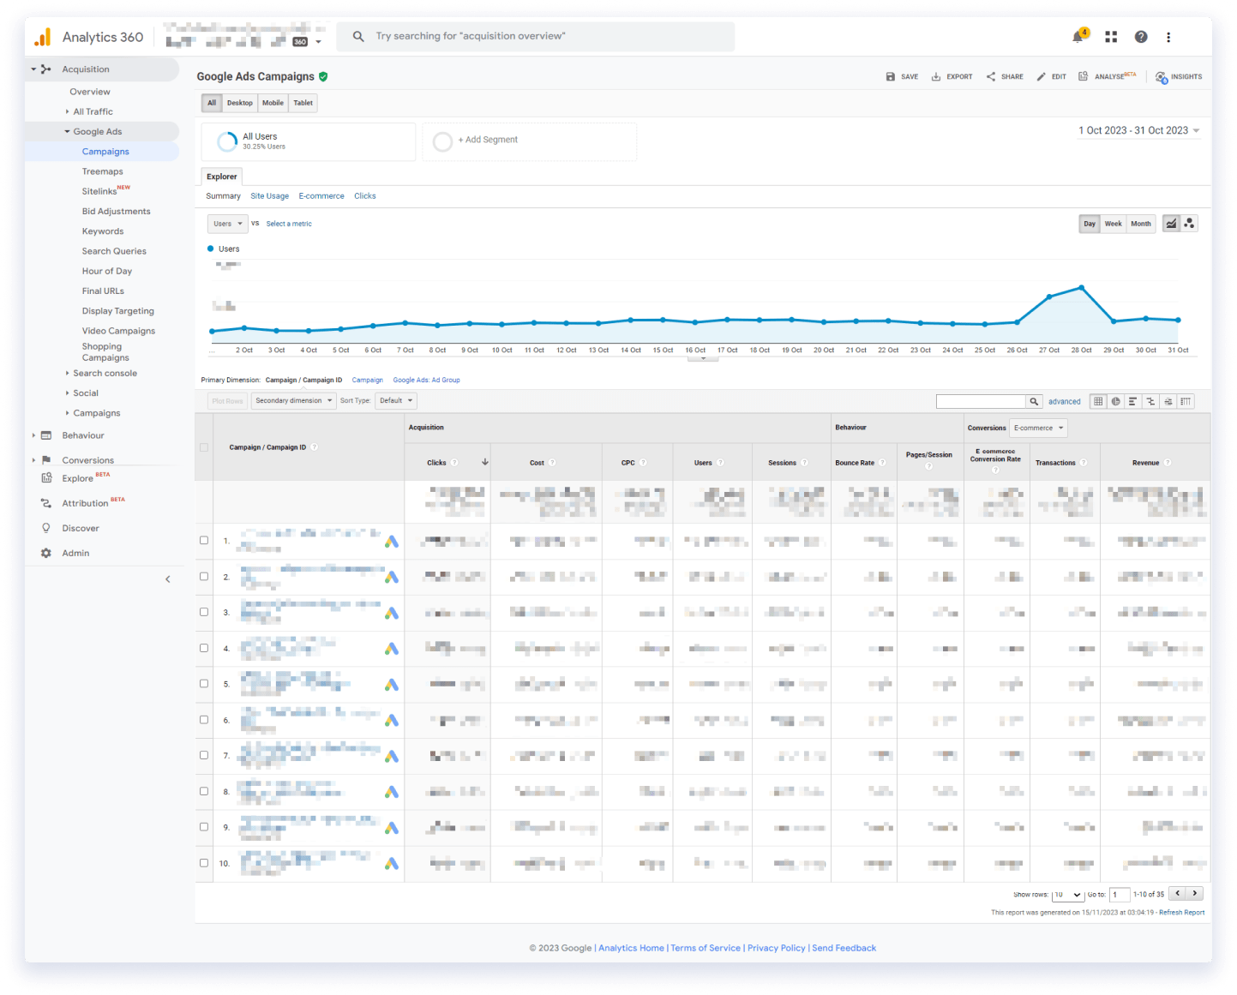Image resolution: width=1237 pixels, height=995 pixels.
Task: Select the data table view icon
Action: (x=1098, y=401)
